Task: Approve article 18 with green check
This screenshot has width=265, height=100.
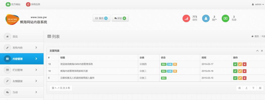Action: pos(235,64)
